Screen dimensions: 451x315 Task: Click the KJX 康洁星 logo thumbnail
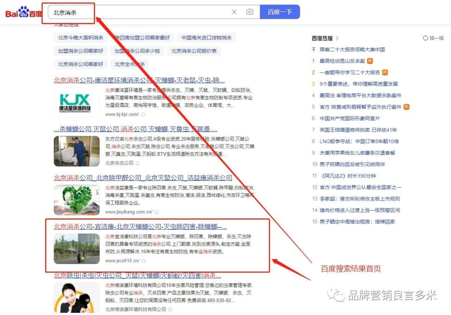click(x=76, y=102)
